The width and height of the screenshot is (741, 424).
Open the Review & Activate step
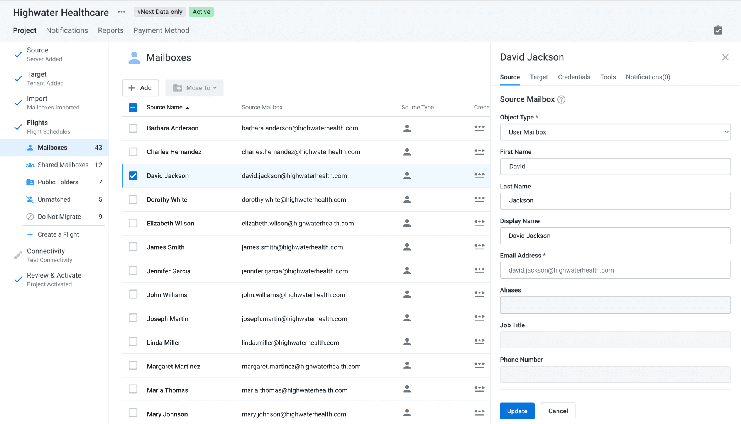(54, 279)
